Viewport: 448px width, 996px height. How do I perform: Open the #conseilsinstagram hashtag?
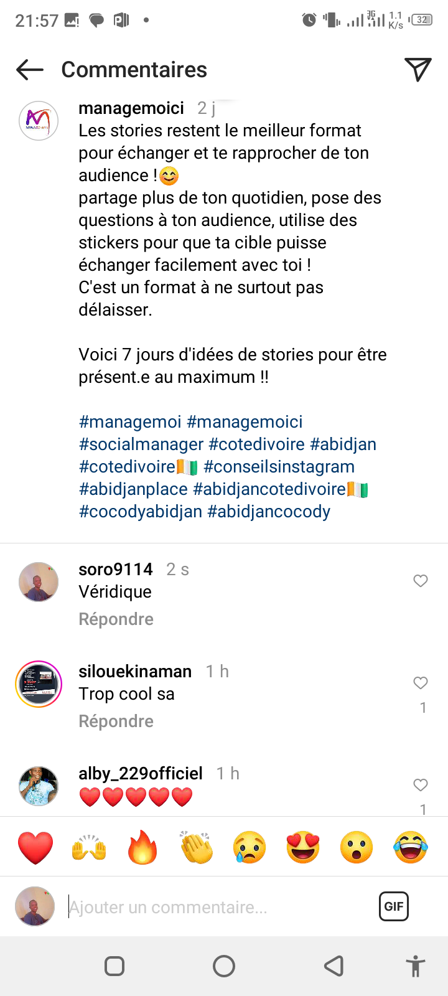(x=279, y=467)
